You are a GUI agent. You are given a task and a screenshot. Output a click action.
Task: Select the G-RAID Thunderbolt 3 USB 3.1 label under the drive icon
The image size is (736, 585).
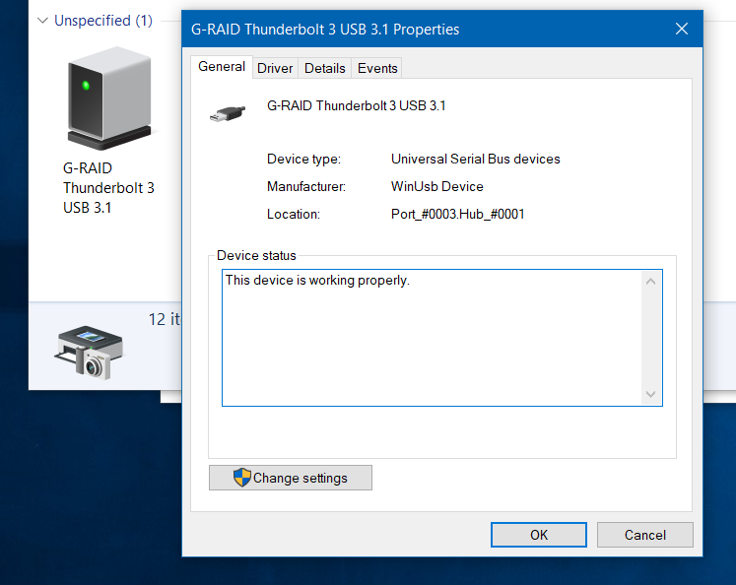click(x=108, y=188)
